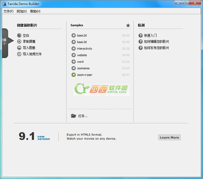
Task: Open the basic2d sample name
Action: pyautogui.click(x=82, y=35)
